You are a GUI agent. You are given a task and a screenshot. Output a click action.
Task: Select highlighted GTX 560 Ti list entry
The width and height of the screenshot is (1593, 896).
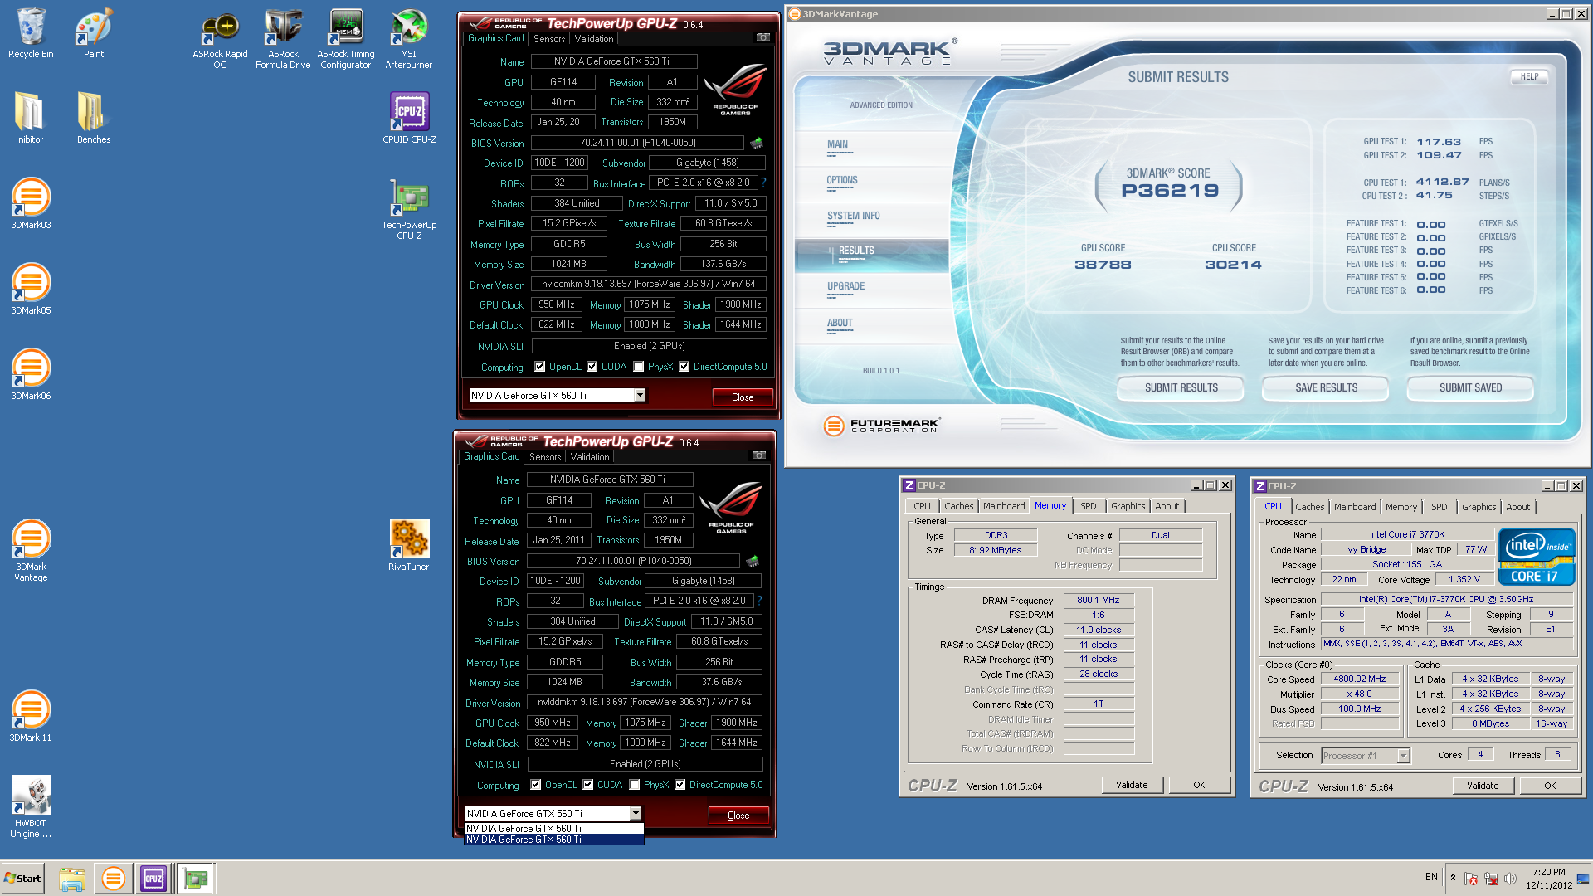(x=553, y=840)
